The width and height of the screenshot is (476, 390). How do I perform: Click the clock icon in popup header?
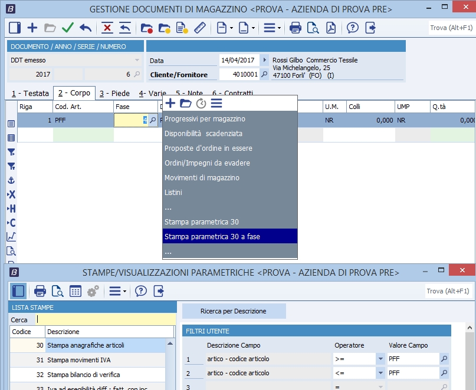tap(201, 104)
